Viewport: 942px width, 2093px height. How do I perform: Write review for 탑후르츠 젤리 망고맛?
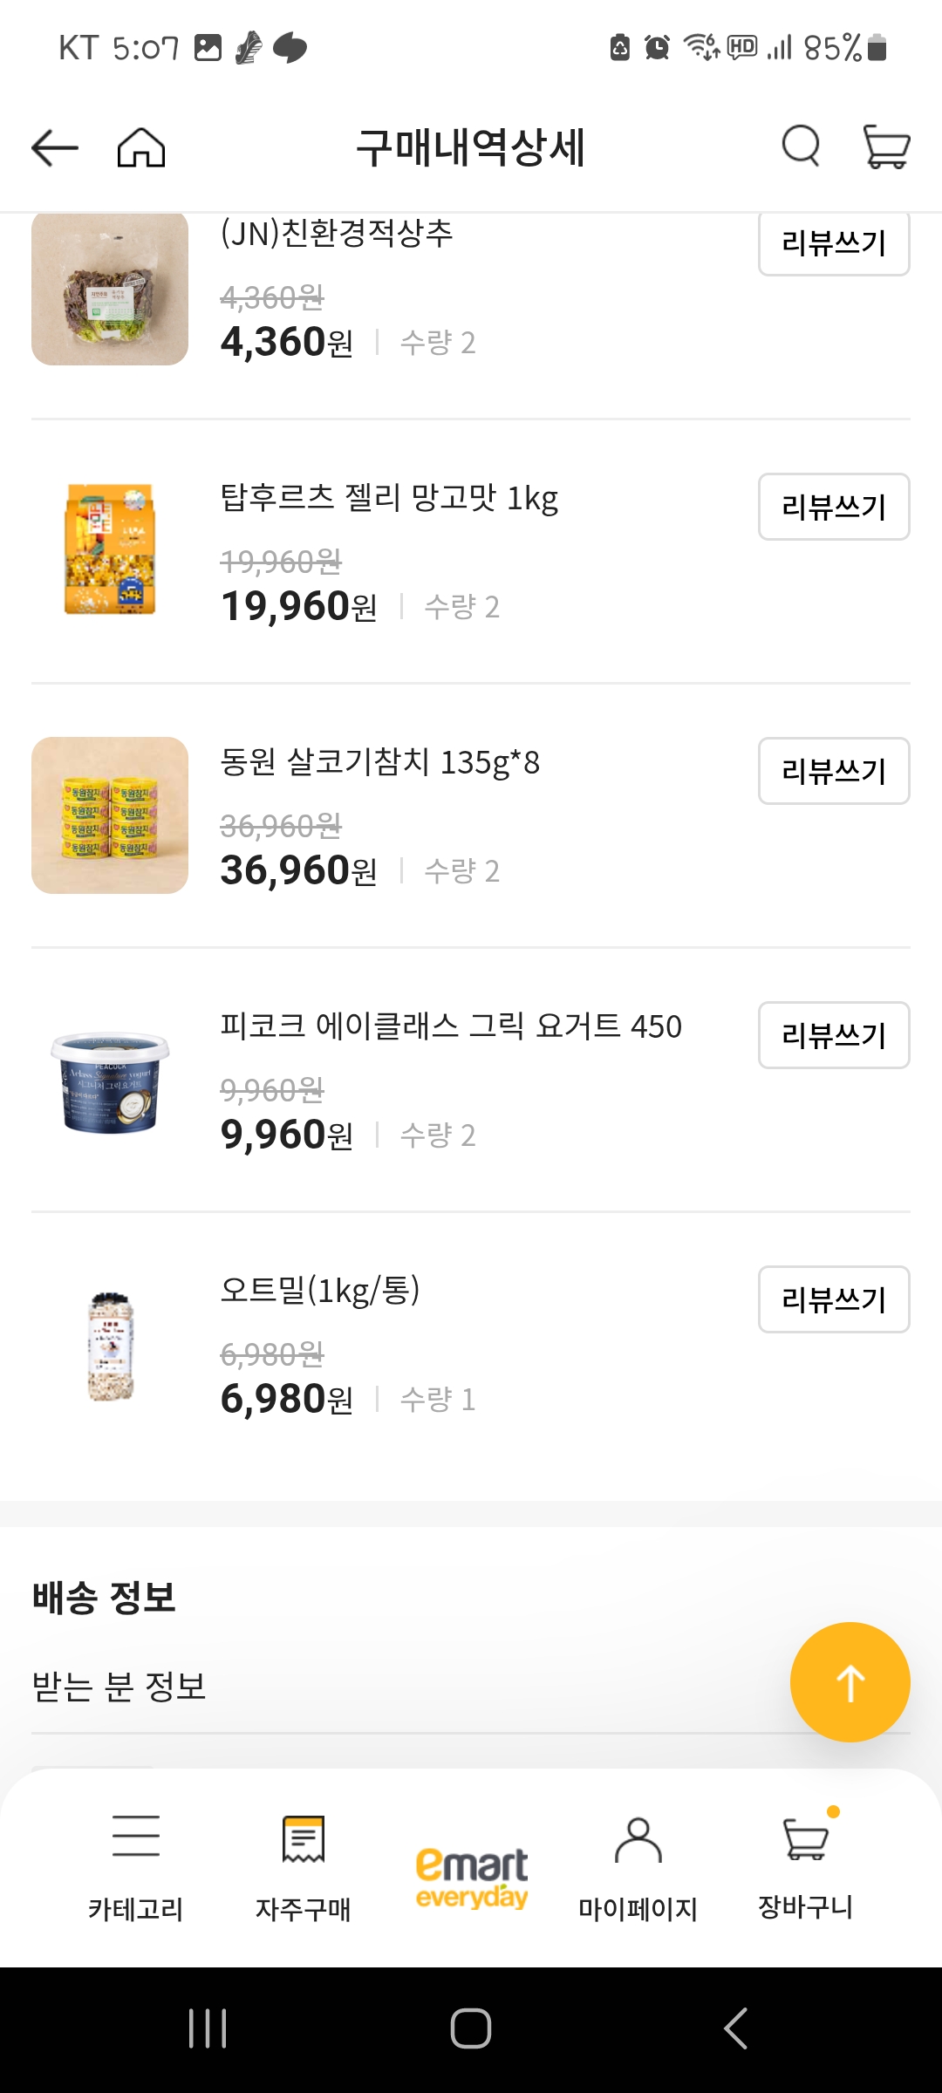[x=834, y=507]
